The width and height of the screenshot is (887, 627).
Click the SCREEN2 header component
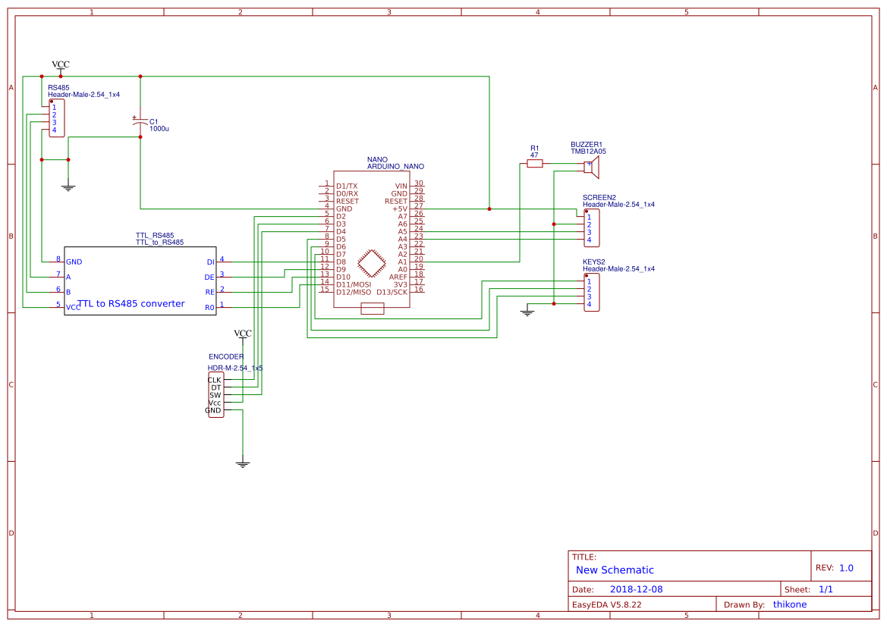(x=590, y=226)
